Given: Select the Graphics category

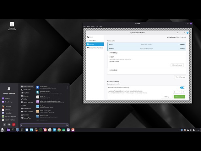Looking at the screenshot, I should (27, 93).
